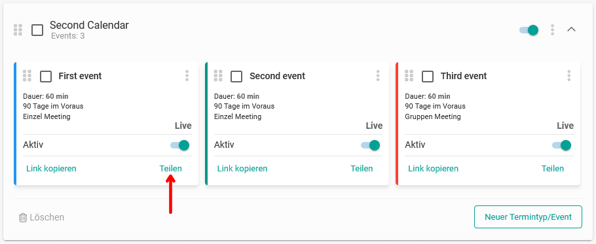Disable Aktiv switch on First event

(180, 145)
